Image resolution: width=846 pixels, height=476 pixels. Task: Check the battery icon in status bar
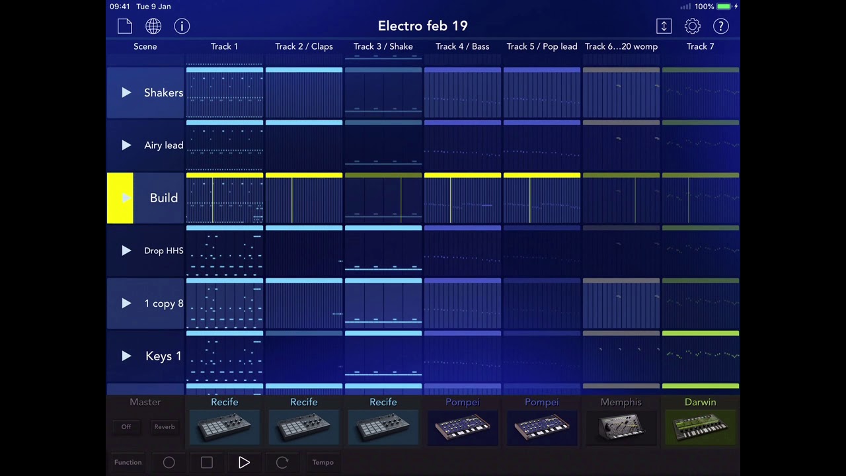coord(724,7)
